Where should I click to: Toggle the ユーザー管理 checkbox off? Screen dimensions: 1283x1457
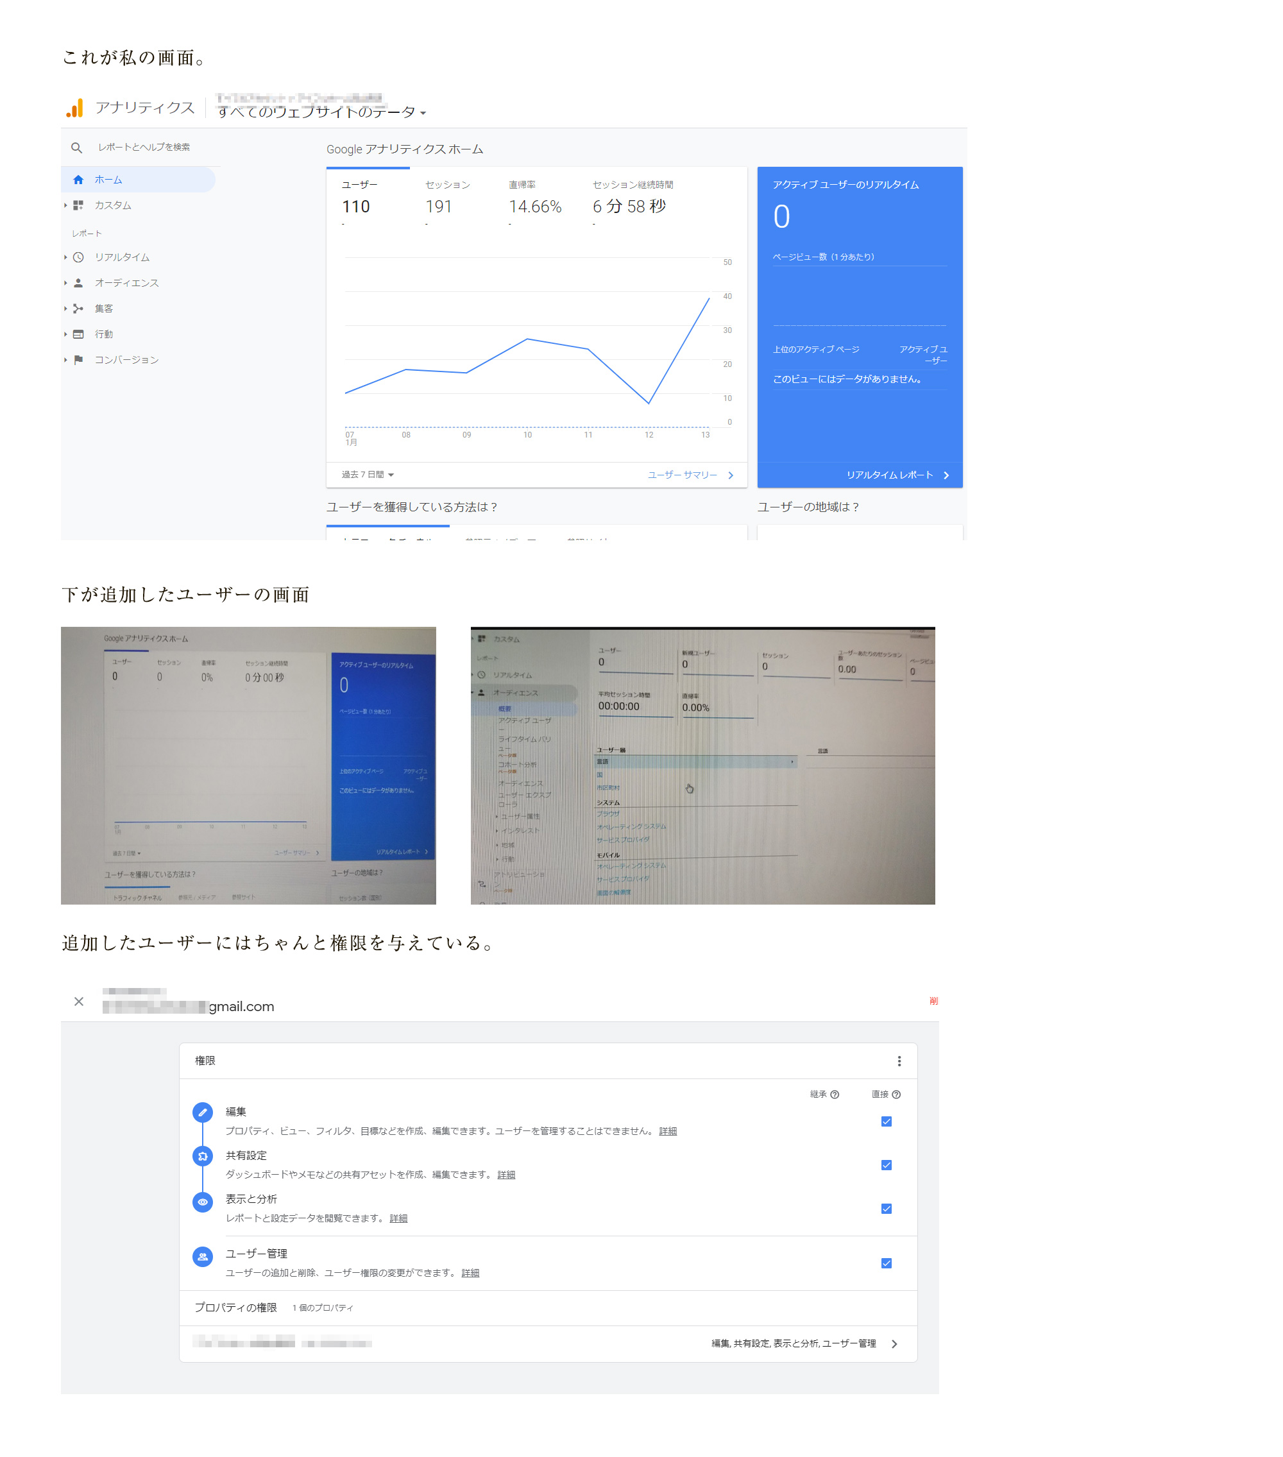pyautogui.click(x=886, y=1263)
